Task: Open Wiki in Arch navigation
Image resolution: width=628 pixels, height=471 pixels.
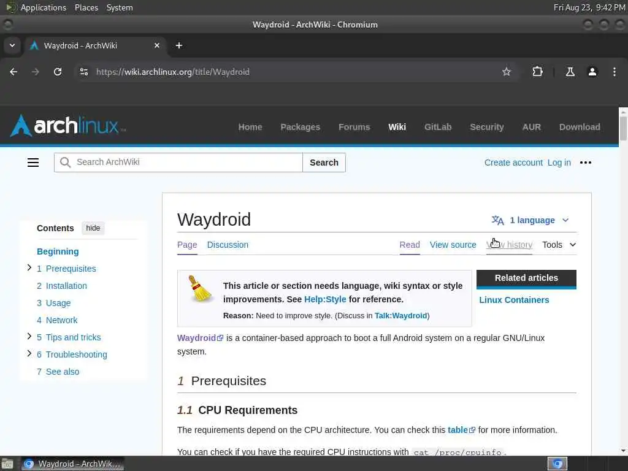Action: click(397, 127)
